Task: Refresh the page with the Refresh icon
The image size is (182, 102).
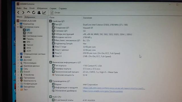Action: (x=34, y=12)
